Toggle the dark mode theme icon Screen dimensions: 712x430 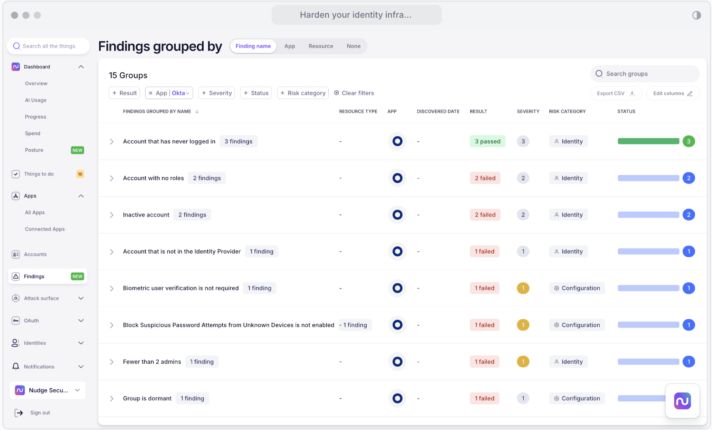696,15
